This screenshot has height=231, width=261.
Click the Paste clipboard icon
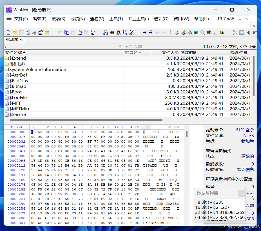click(x=80, y=33)
